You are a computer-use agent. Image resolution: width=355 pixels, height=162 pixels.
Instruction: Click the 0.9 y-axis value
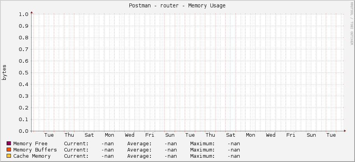[23, 26]
